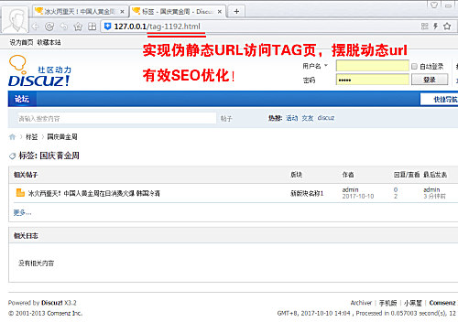458x333 pixels.
Task: Click the 相关日志 section heading
Action: point(26,236)
